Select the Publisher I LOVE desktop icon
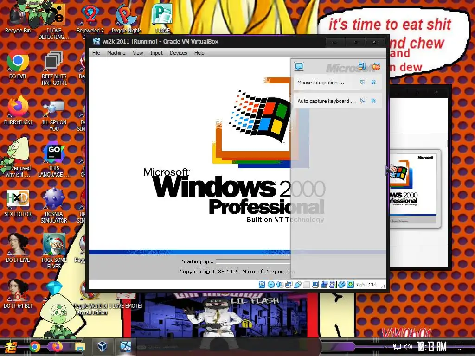 coord(163,18)
